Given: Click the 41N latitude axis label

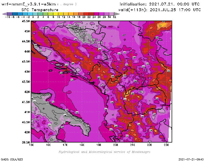Looking at the screenshot, I should coord(27,112).
